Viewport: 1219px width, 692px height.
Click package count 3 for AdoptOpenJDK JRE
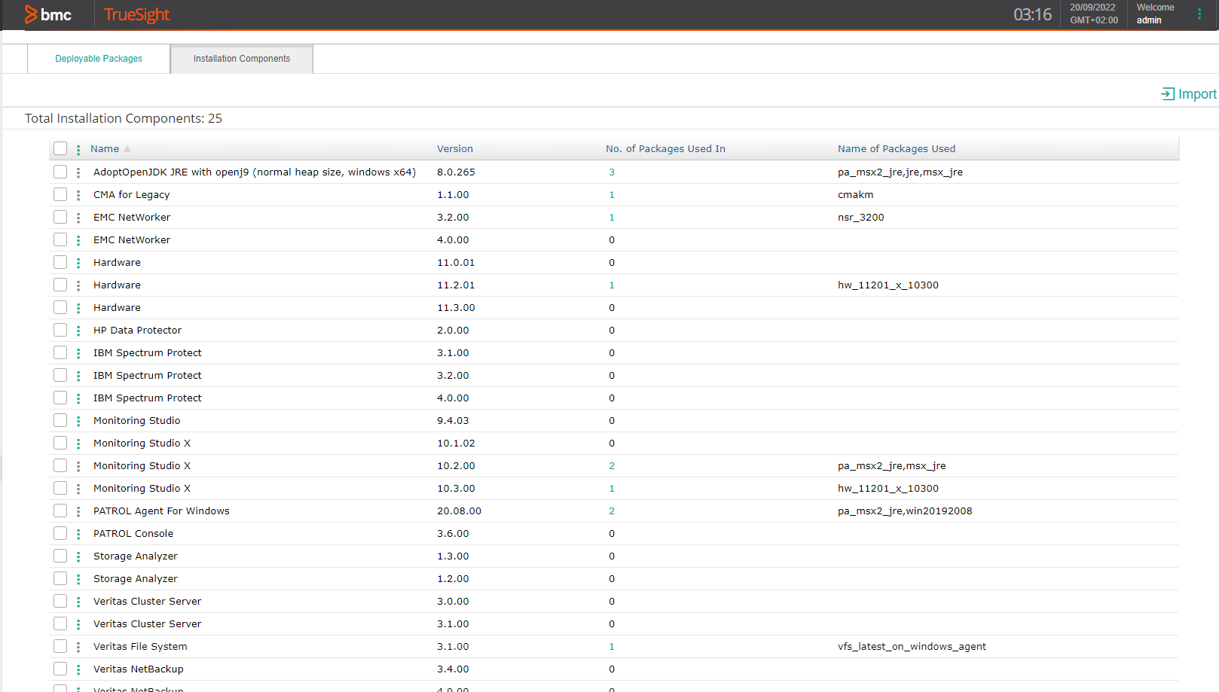click(x=612, y=172)
